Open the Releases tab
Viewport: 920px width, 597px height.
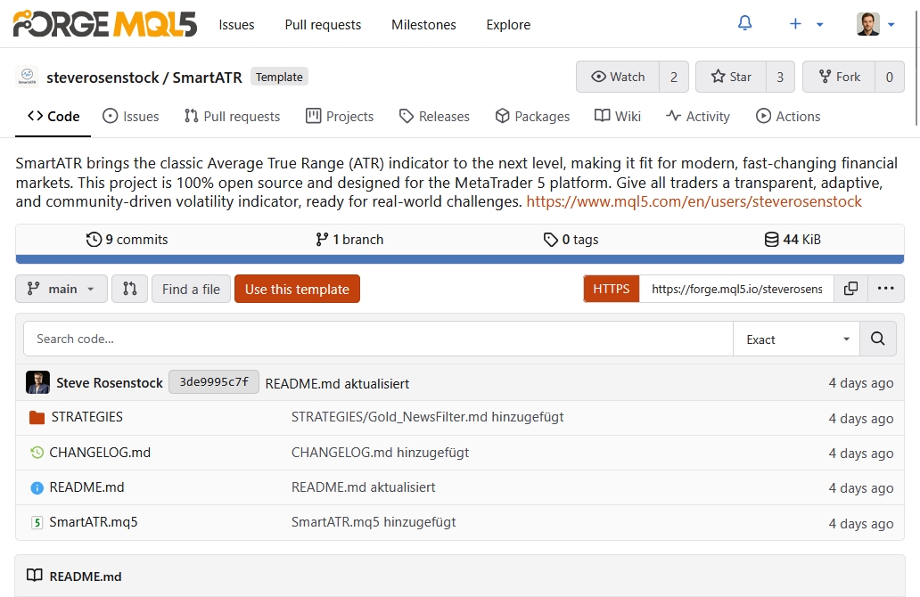pyautogui.click(x=434, y=116)
